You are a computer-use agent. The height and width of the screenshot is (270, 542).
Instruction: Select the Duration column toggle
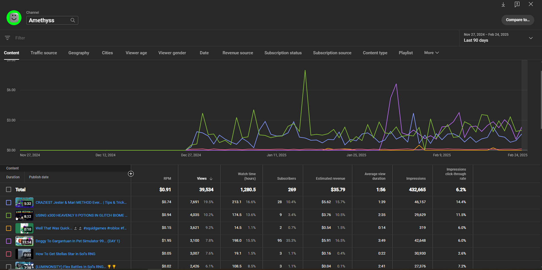click(x=13, y=177)
